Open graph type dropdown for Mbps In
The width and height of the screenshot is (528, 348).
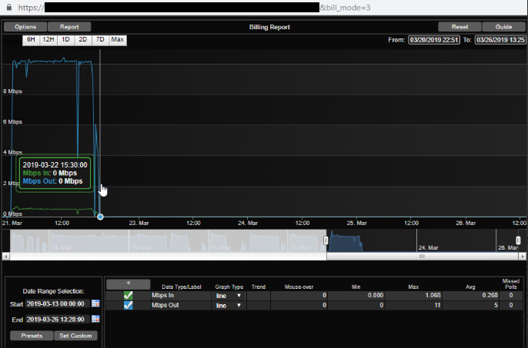click(x=229, y=296)
